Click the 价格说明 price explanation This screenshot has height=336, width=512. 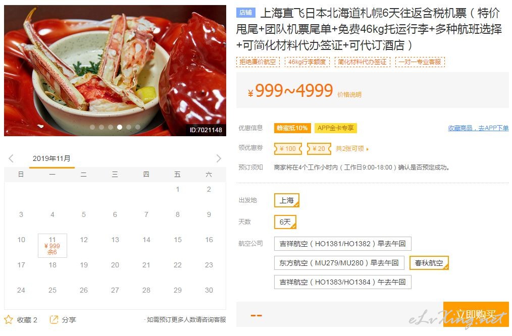point(349,95)
